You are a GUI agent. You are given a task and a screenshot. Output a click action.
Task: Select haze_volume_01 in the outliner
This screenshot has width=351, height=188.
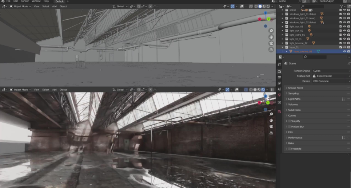pyautogui.click(x=303, y=51)
